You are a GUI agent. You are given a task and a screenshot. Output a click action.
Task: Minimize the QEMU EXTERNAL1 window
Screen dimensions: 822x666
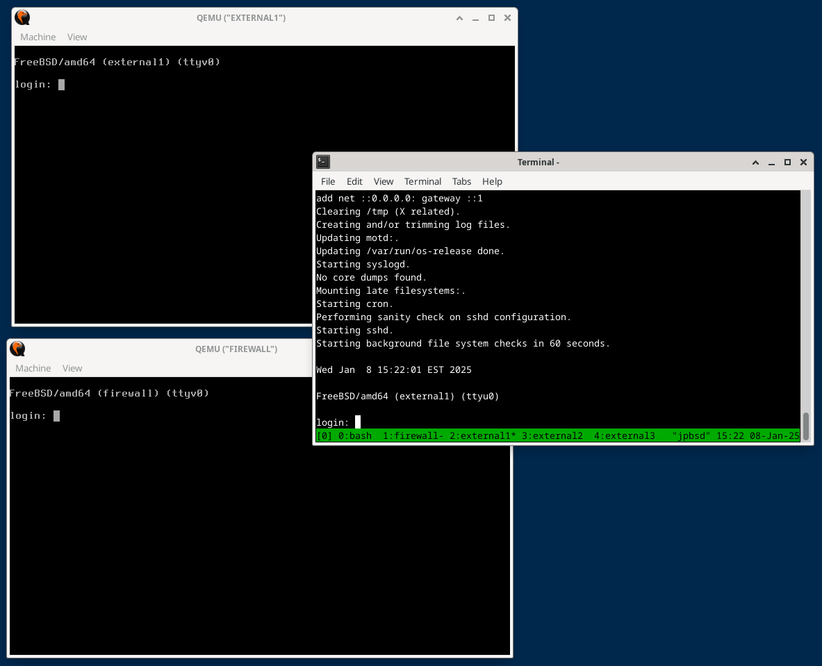(x=475, y=18)
